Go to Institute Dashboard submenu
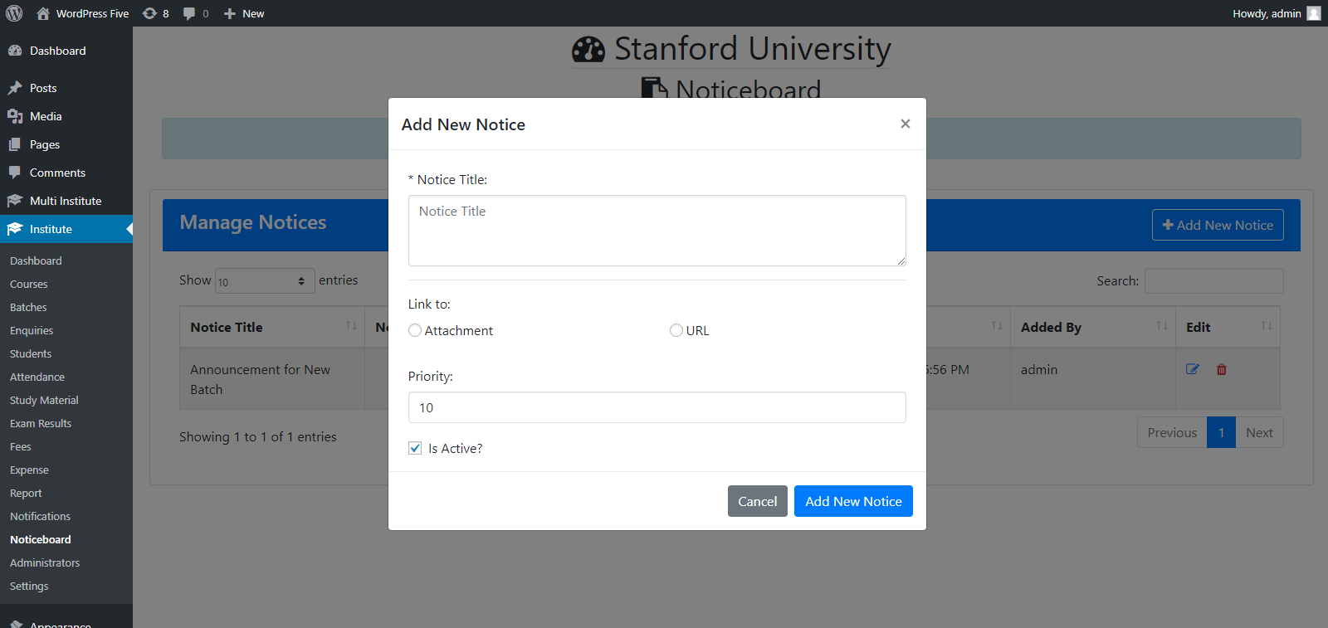Viewport: 1328px width, 628px height. 36,260
